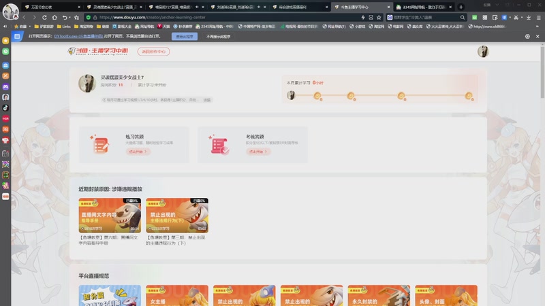
Task: Expand the title bar chevron dropdown
Action: pyautogui.click(x=497, y=5)
